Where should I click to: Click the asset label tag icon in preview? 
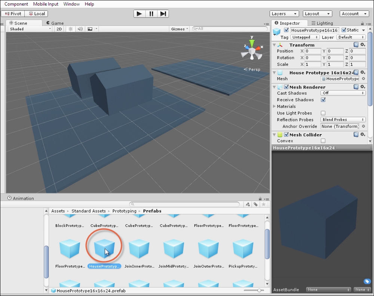[x=367, y=281]
